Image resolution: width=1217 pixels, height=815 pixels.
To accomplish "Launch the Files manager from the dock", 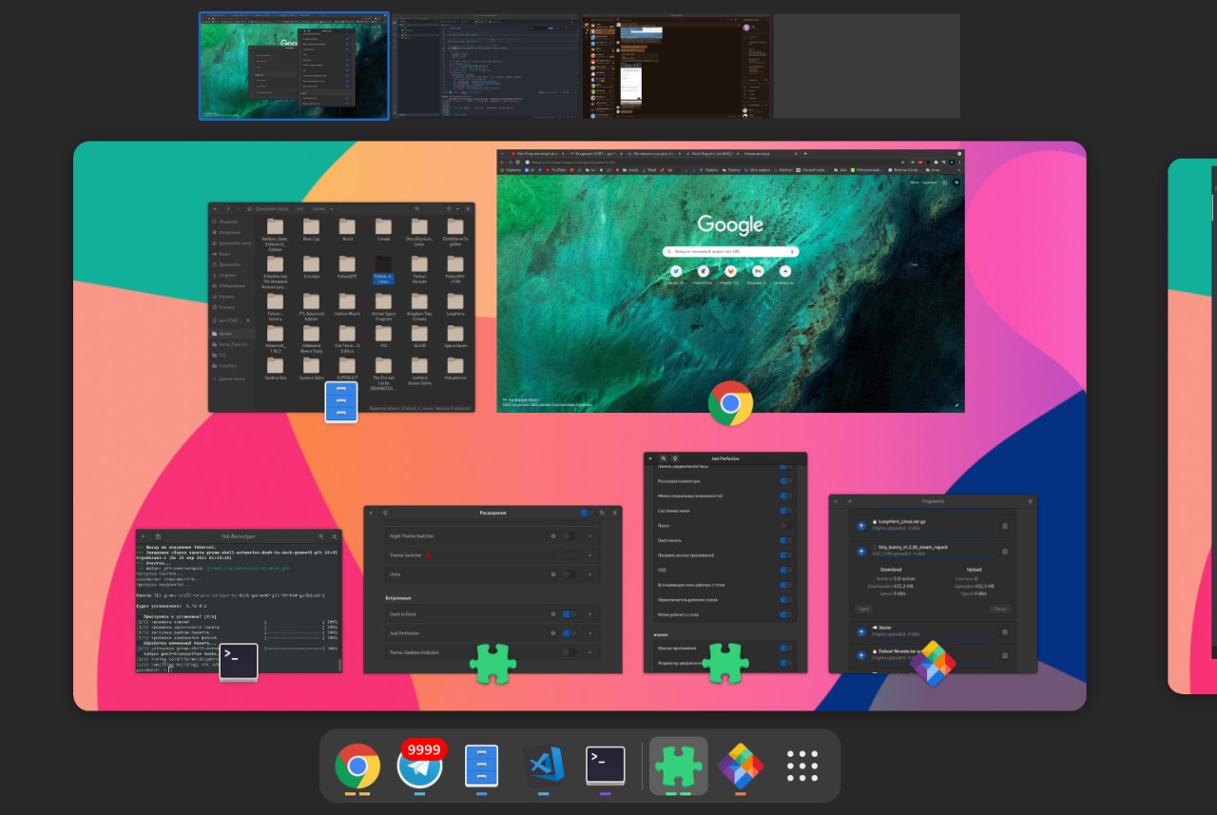I will (481, 766).
